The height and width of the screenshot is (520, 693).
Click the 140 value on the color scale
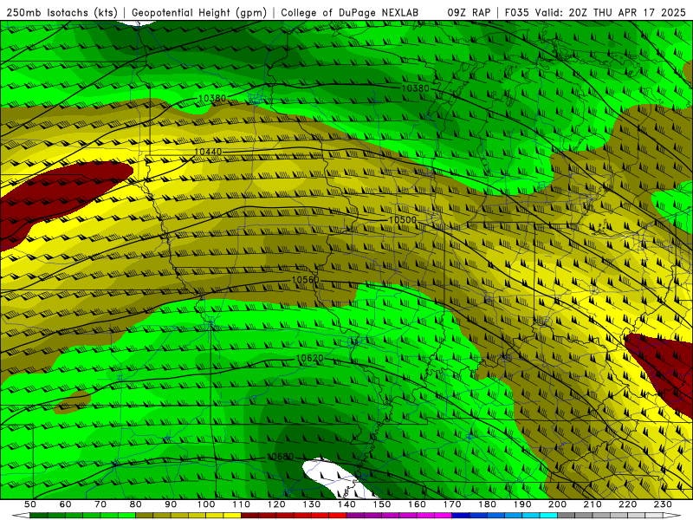tap(347, 504)
